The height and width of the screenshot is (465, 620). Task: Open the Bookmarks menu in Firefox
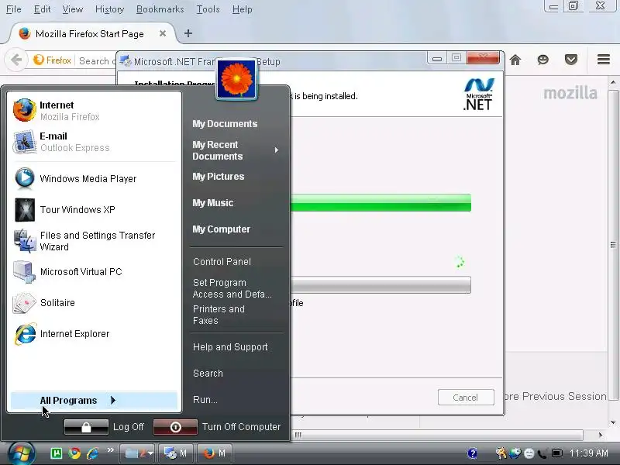point(160,9)
